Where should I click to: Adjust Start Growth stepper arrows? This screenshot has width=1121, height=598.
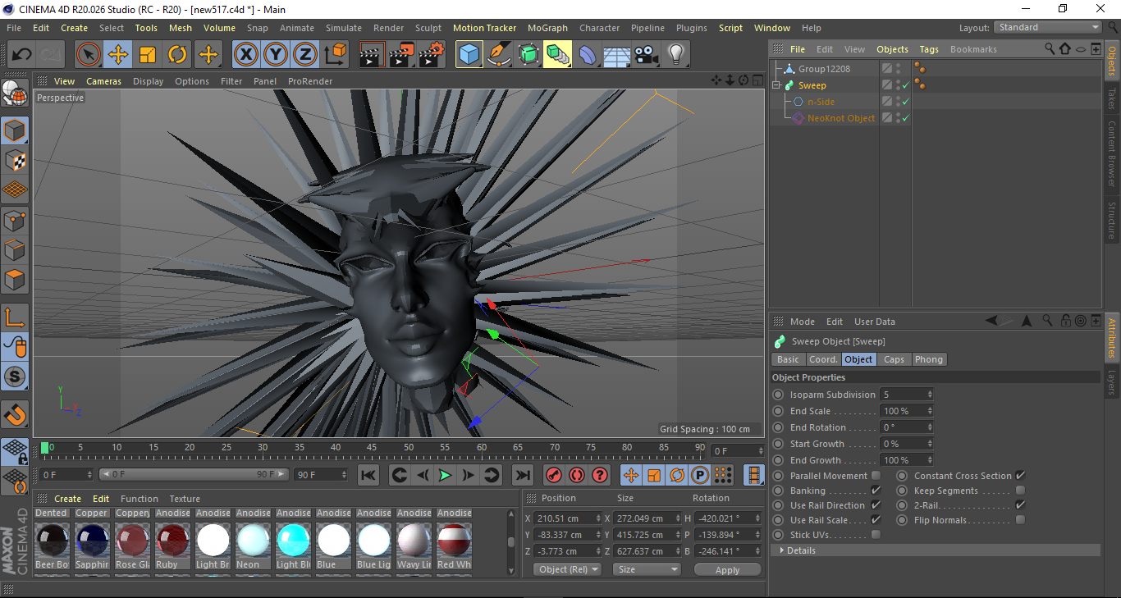point(930,444)
